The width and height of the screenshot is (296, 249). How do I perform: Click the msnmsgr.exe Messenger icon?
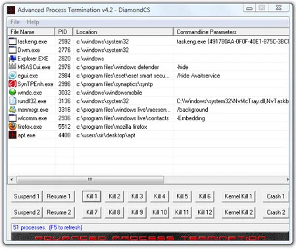click(12, 109)
